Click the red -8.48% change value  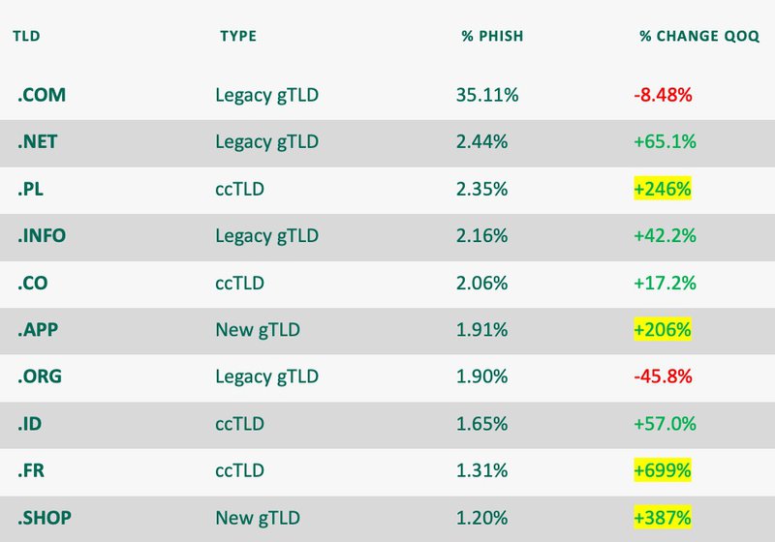(663, 96)
